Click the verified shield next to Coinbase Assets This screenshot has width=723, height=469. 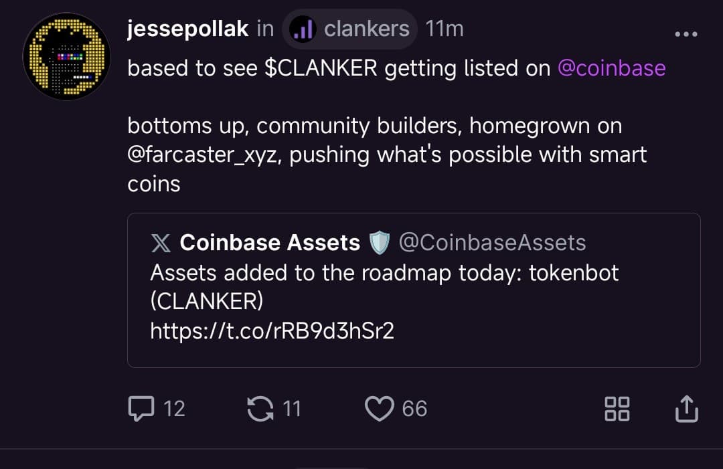tap(378, 242)
